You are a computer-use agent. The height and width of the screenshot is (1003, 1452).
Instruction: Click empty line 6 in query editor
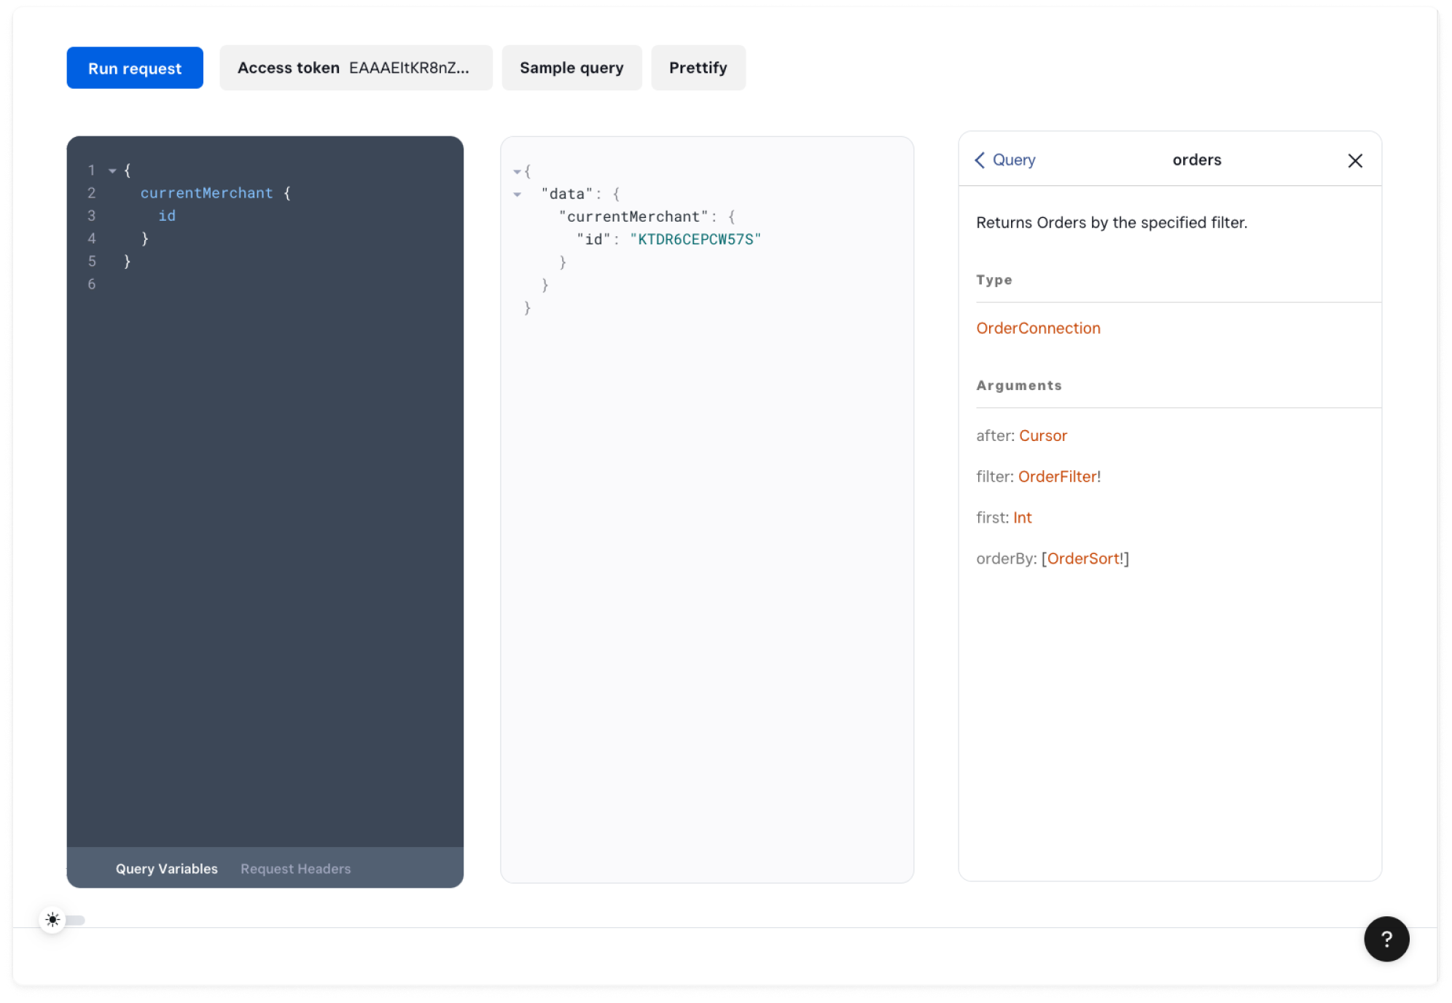click(219, 284)
